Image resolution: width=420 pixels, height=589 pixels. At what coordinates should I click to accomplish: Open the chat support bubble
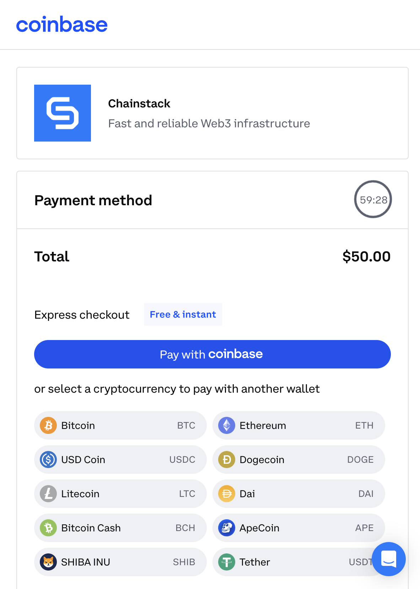click(389, 559)
